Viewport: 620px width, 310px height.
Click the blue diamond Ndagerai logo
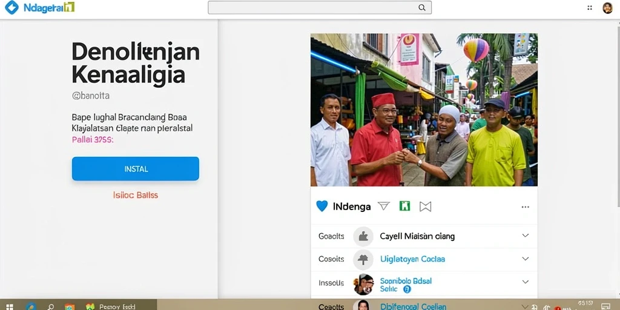pyautogui.click(x=12, y=7)
